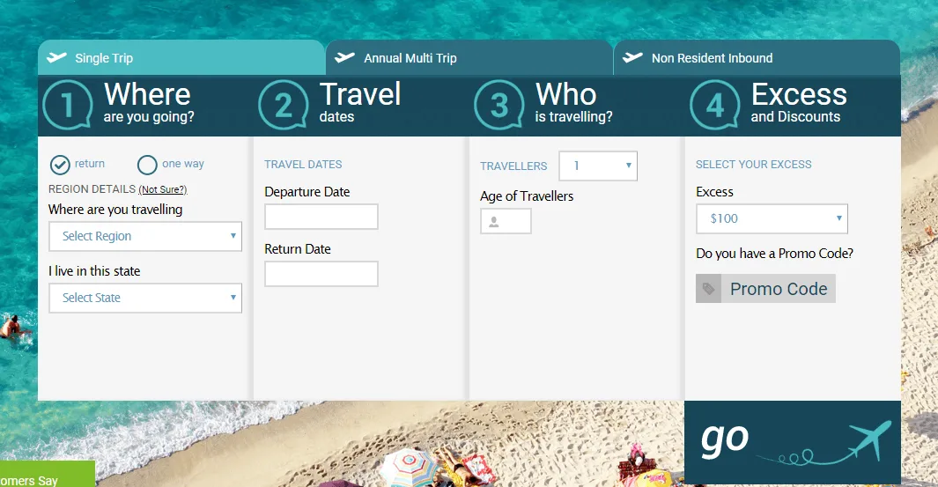Select the one way radio option
938x487 pixels.
148,165
